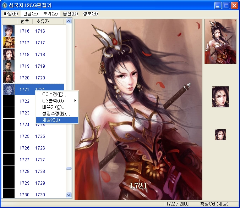Select black thumbnail of row 1729

pyautogui.click(x=9, y=183)
